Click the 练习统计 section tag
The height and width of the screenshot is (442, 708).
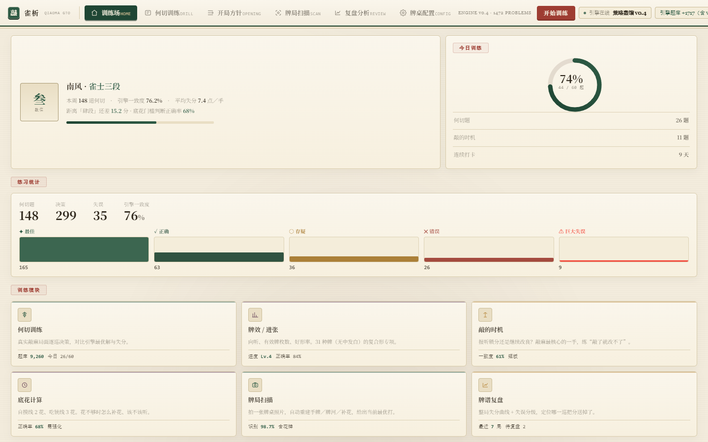(29, 182)
